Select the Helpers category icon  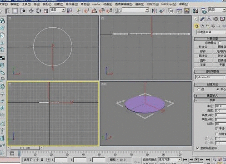(x=218, y=26)
